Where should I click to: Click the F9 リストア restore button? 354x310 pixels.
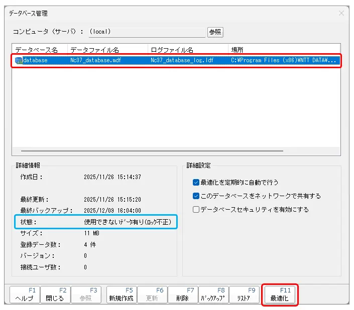click(x=244, y=294)
